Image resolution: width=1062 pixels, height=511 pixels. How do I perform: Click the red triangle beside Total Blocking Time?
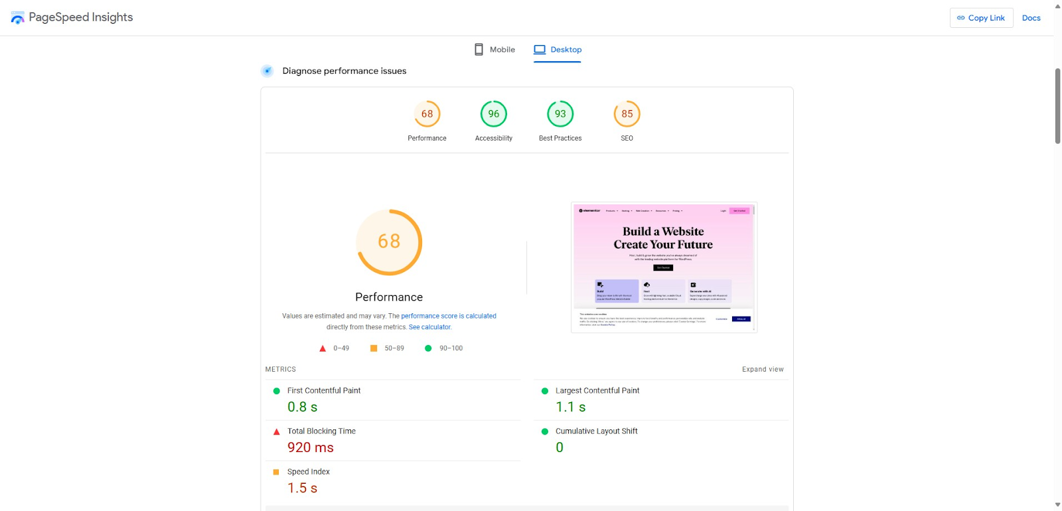(x=277, y=432)
